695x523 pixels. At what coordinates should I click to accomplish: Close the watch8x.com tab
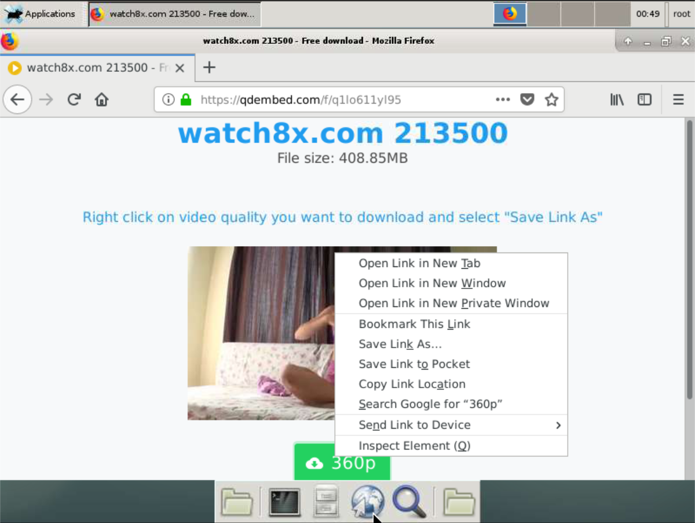click(x=180, y=68)
